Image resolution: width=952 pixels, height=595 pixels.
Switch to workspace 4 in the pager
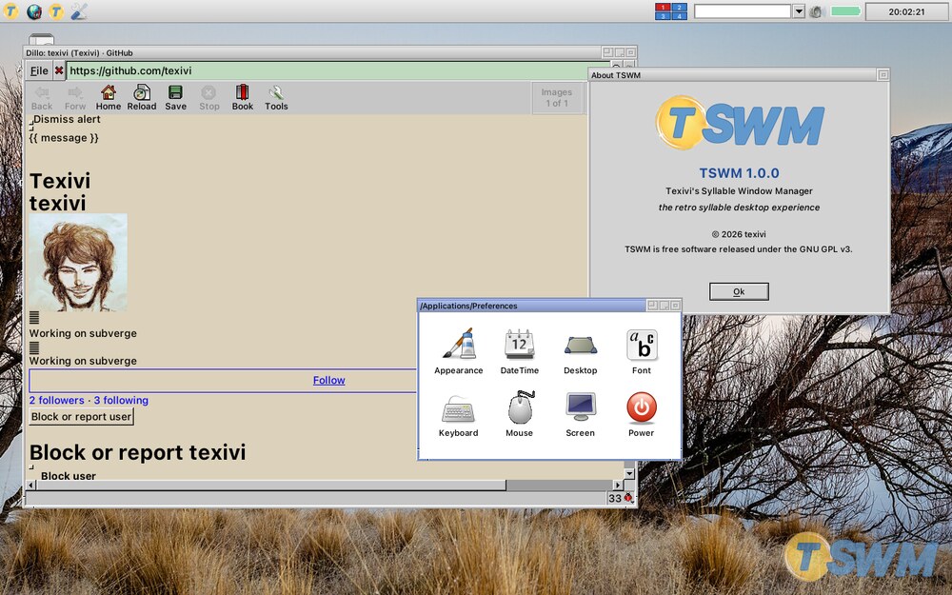pos(679,16)
